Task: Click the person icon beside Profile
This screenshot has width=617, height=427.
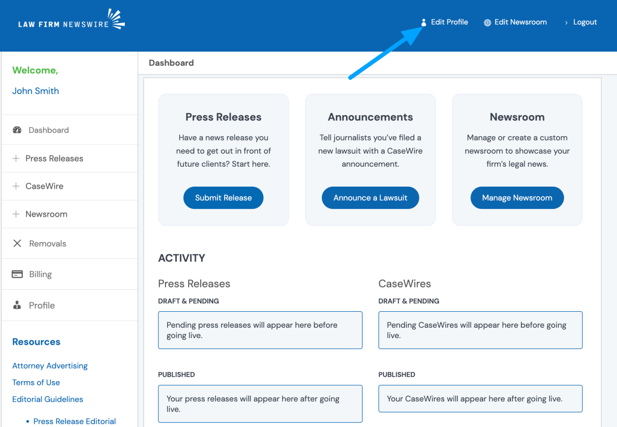Action: tap(15, 305)
